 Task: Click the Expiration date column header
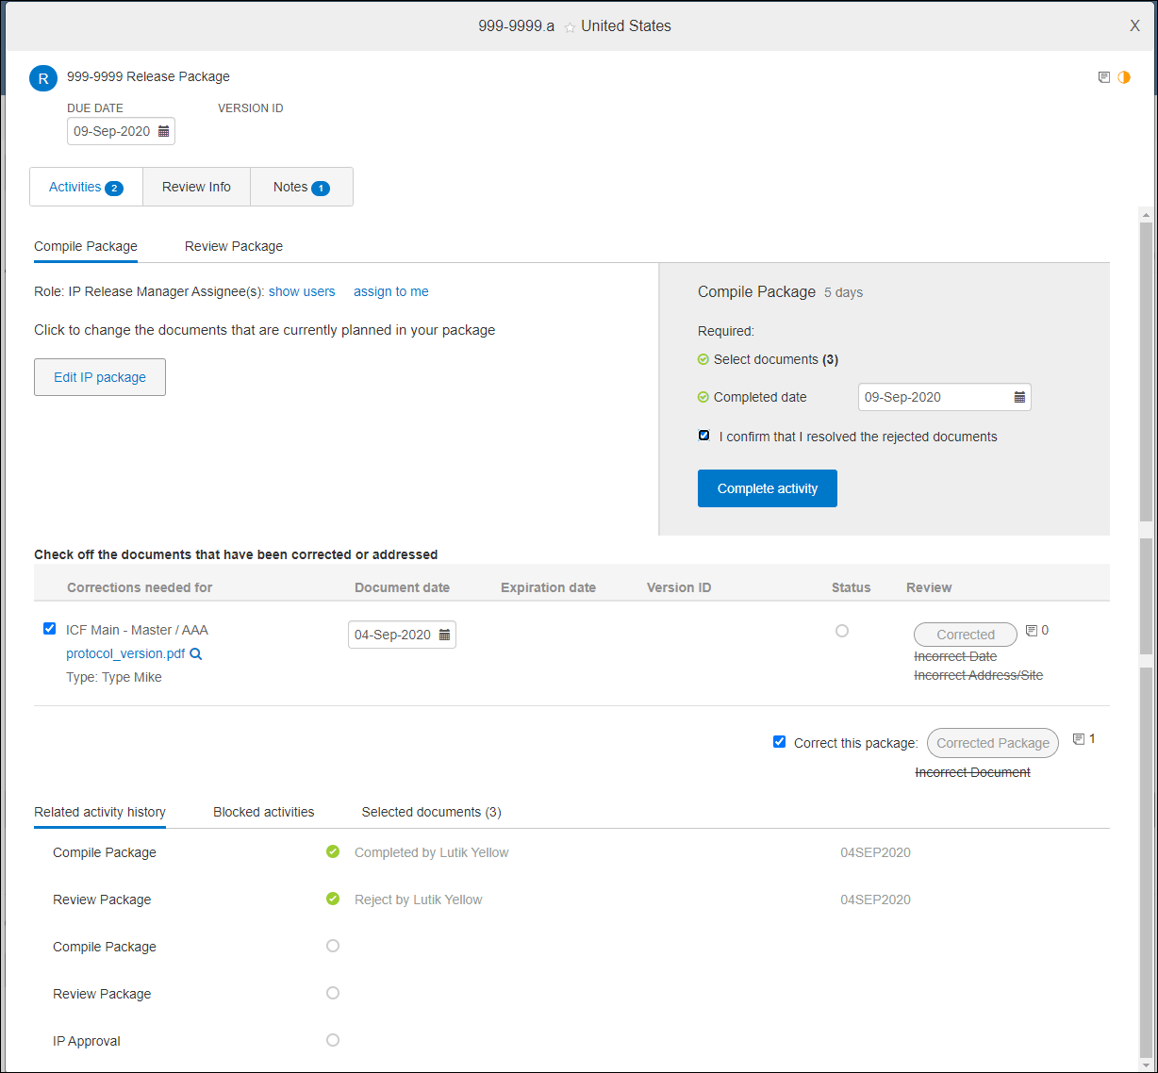click(548, 587)
